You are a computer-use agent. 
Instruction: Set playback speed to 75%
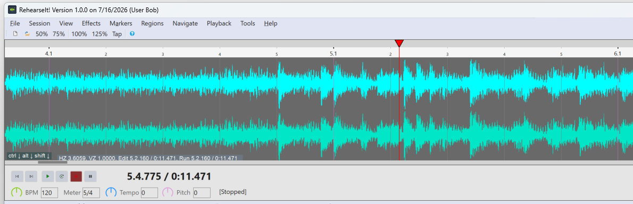pyautogui.click(x=59, y=34)
